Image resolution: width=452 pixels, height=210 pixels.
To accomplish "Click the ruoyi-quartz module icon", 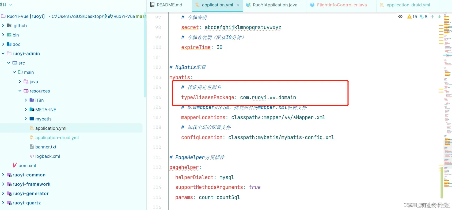I will pyautogui.click(x=9, y=203).
